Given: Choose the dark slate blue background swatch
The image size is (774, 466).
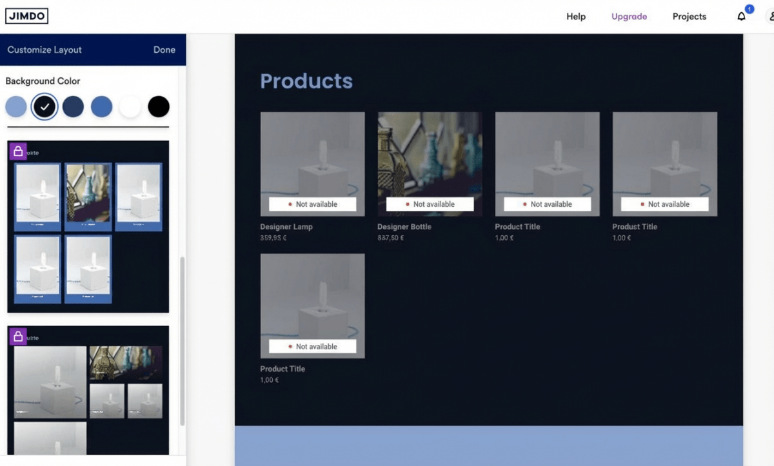Looking at the screenshot, I should point(73,107).
